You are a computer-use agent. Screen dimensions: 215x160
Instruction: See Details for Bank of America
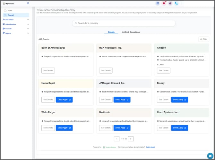click(48, 70)
